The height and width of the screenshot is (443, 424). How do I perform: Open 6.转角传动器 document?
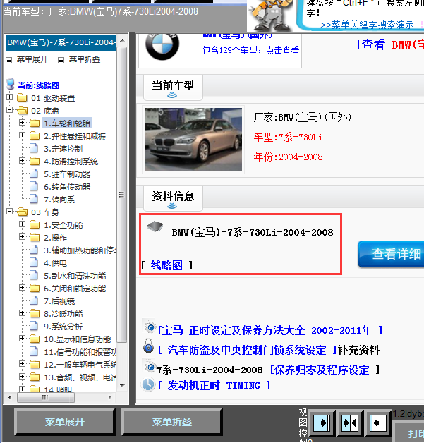coord(67,187)
